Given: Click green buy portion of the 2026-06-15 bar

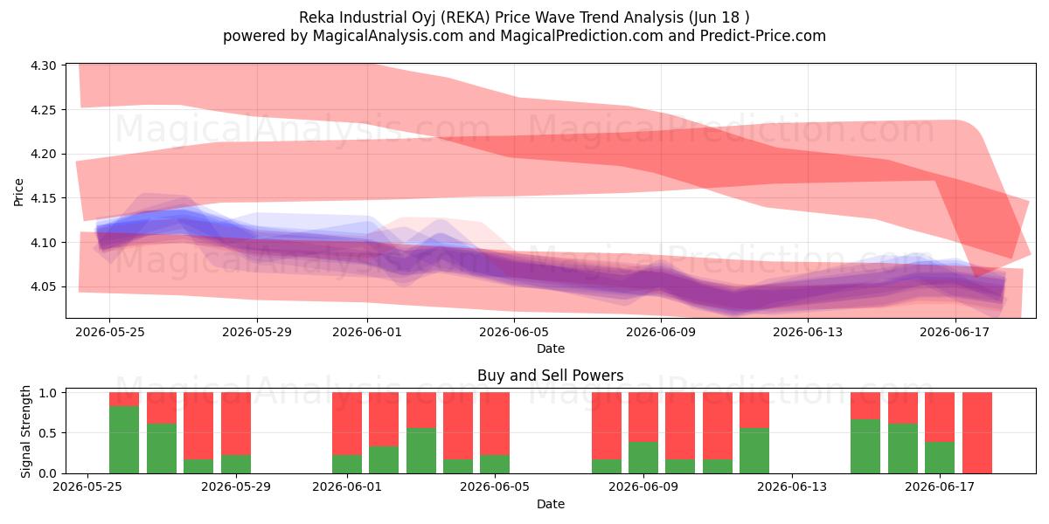Looking at the screenshot, I should pyautogui.click(x=865, y=446).
